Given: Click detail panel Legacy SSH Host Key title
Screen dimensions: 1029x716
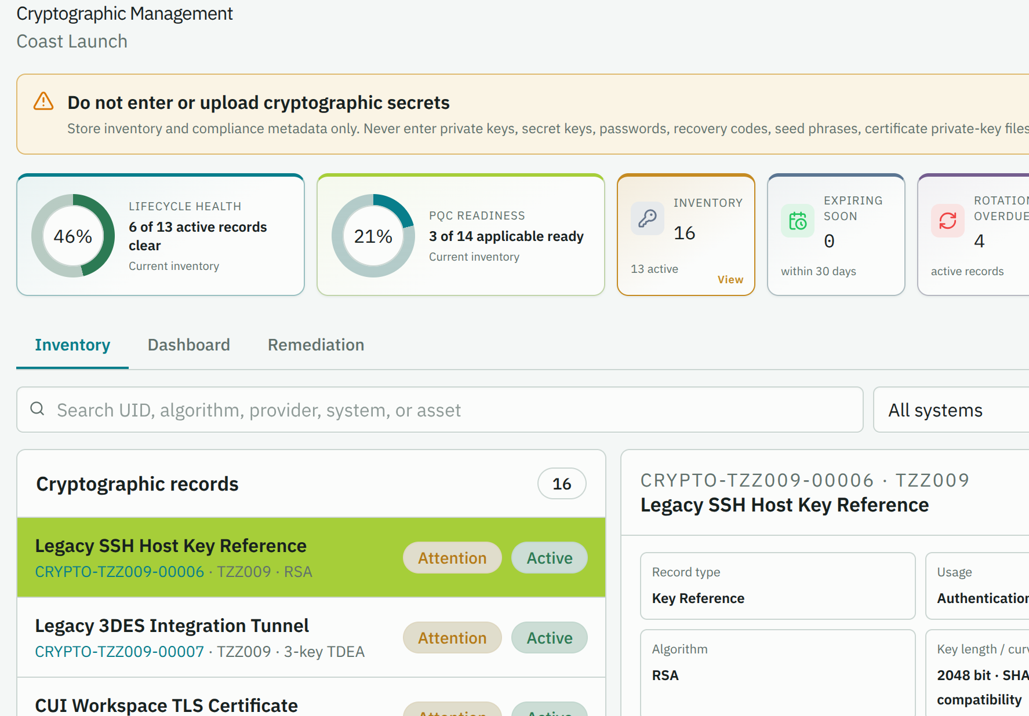Looking at the screenshot, I should [784, 505].
